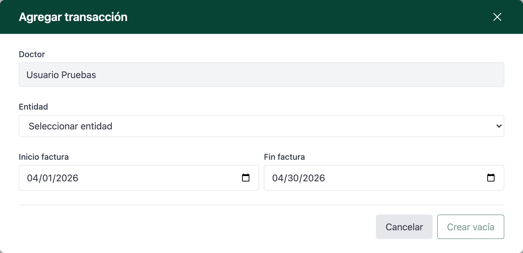Select month segment 04 in Inicio factura
Viewport: 523px width, 253px height.
coord(32,178)
